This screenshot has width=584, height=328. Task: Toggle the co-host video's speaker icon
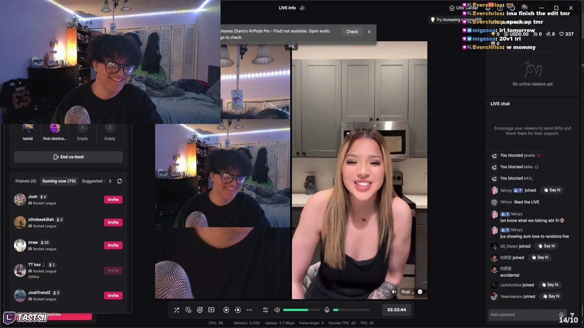click(394, 292)
